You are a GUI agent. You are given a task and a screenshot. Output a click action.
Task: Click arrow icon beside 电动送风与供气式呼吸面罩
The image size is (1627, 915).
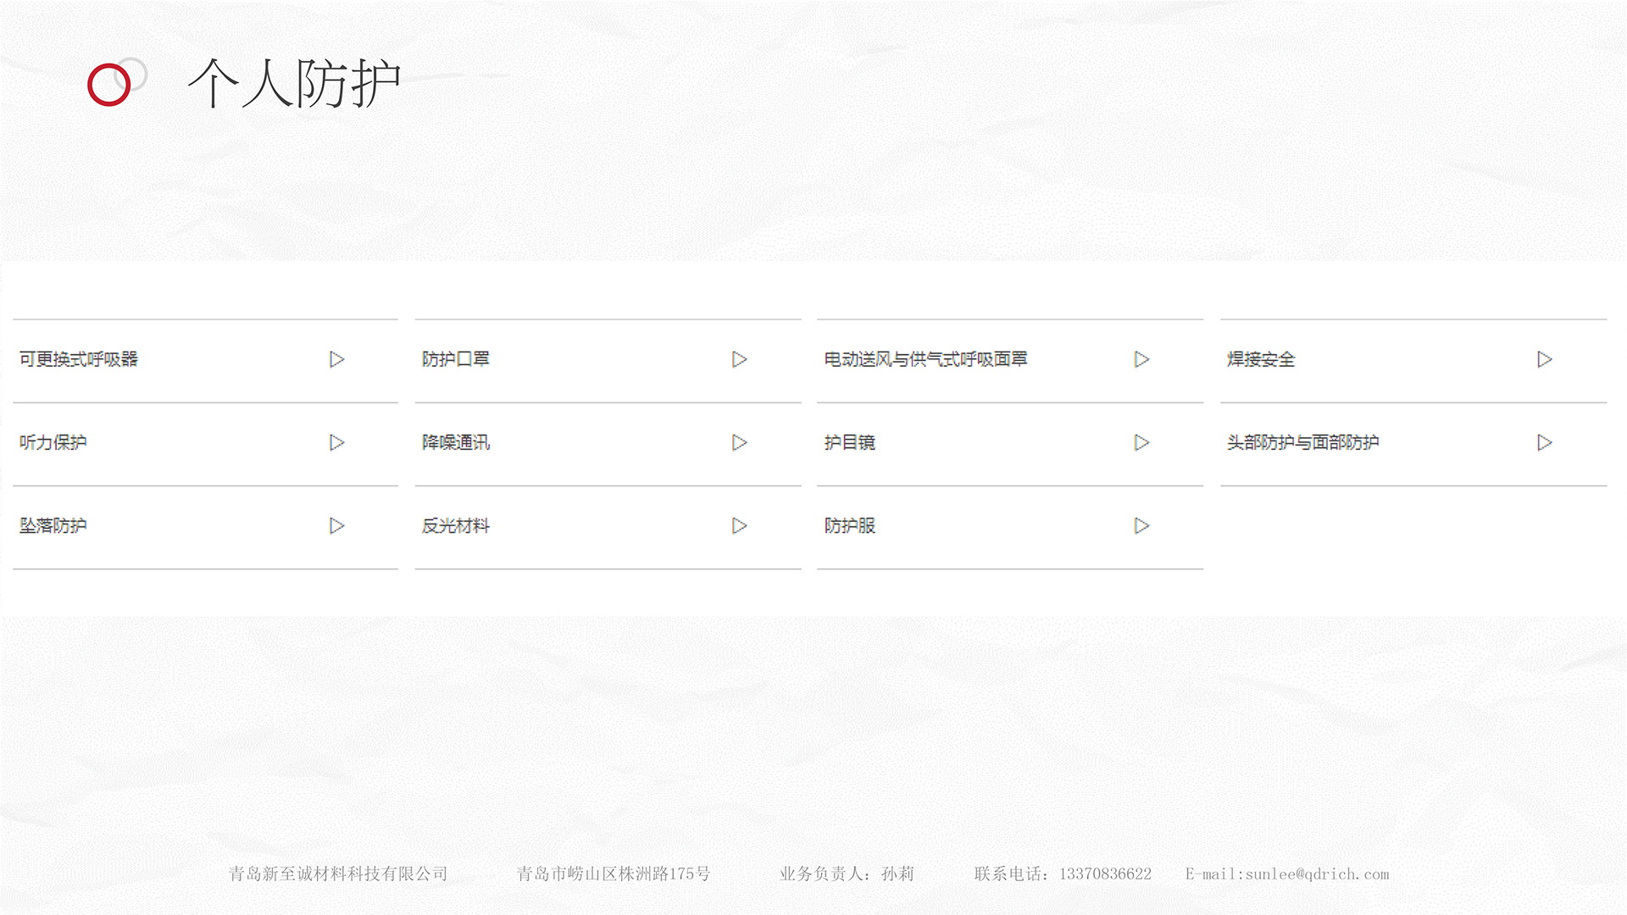click(x=1141, y=359)
